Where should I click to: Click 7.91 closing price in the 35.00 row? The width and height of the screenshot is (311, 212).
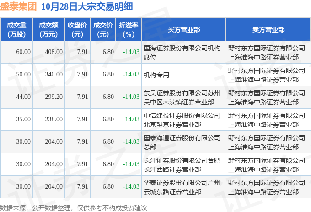tap(82, 120)
